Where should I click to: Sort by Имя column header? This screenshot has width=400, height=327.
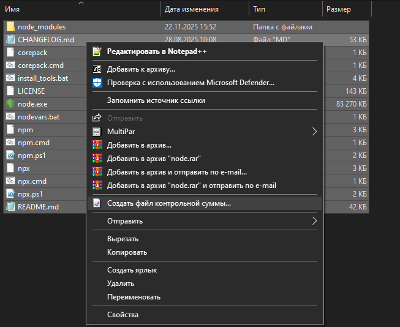click(x=12, y=9)
